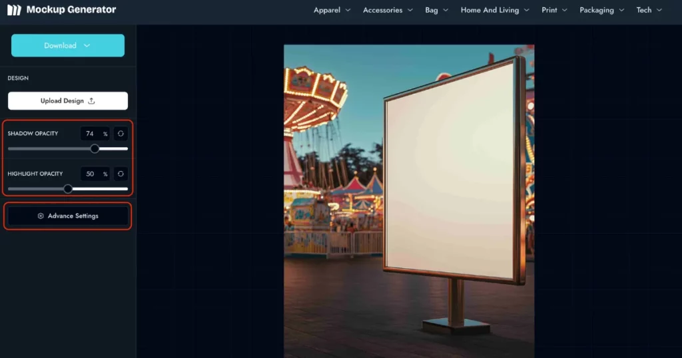This screenshot has height=358, width=682.
Task: Click the upload arrow icon beside Upload Design
Action: point(91,101)
